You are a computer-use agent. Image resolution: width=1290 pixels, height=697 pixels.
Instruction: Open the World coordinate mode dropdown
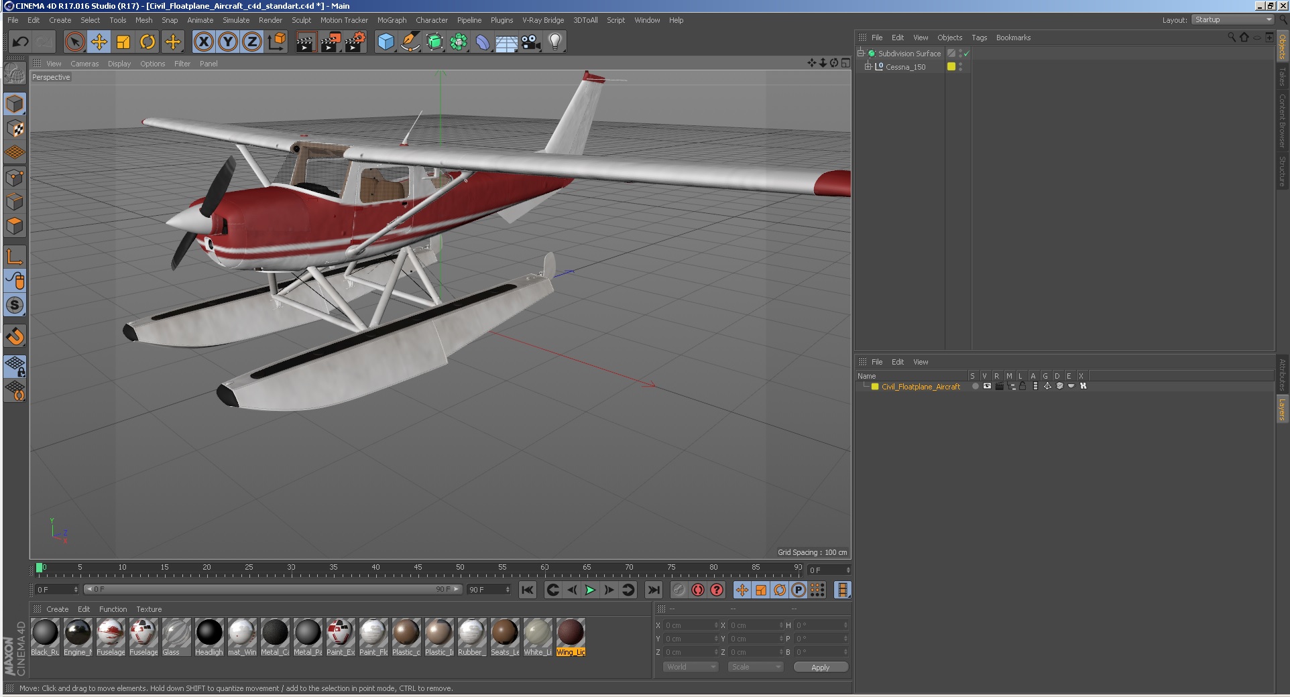point(690,667)
